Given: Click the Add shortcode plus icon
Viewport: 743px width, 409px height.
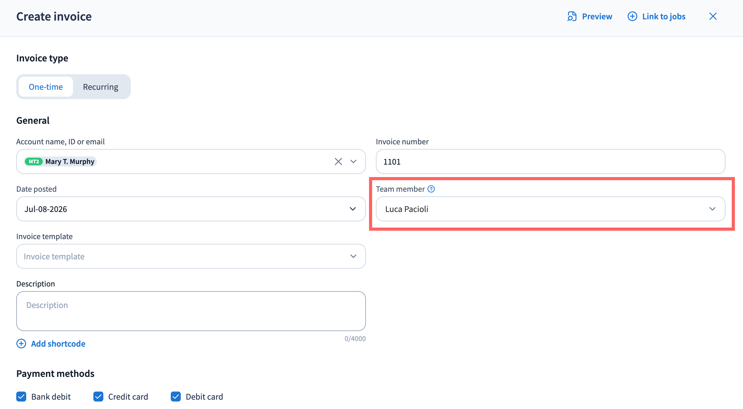Looking at the screenshot, I should (21, 344).
